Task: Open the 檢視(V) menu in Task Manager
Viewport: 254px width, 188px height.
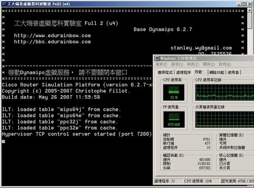Action: point(193,64)
